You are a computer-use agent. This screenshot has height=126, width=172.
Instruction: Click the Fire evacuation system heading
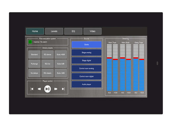click(47, 39)
